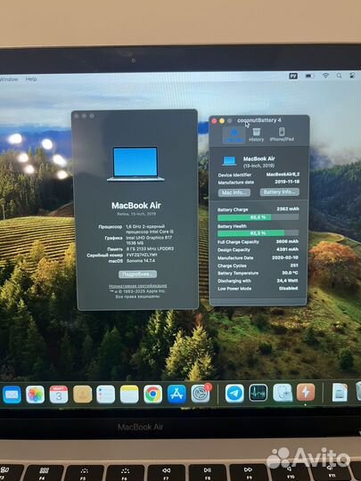This screenshot has height=481, width=361.
Task: Open Contacts from the Dock
Action: tap(82, 395)
